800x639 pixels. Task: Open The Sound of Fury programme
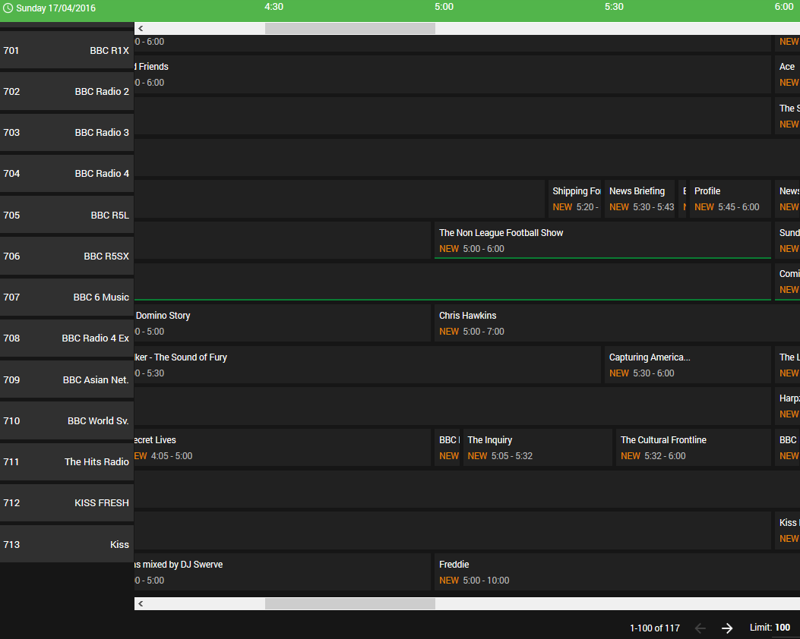point(368,365)
